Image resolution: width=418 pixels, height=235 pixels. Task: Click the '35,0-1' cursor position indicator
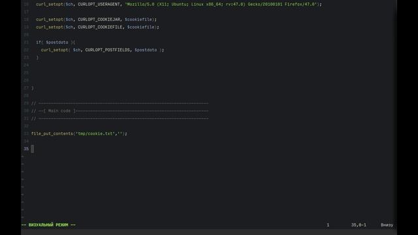click(x=359, y=225)
